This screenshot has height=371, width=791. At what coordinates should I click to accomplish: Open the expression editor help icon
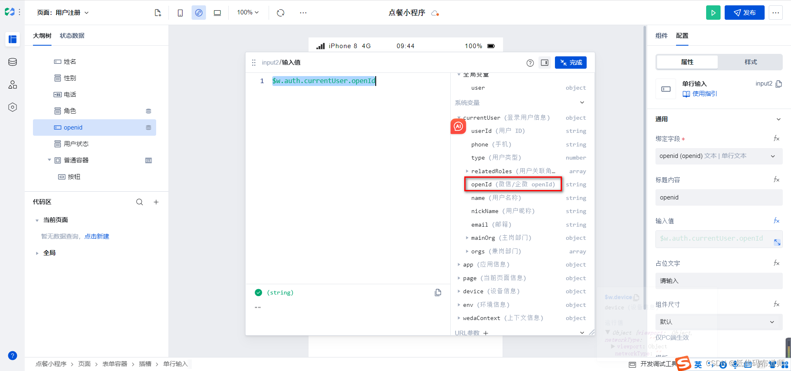[530, 63]
